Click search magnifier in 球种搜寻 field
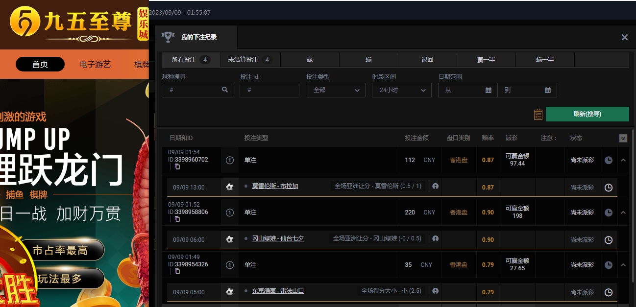636x307 pixels. [x=224, y=90]
